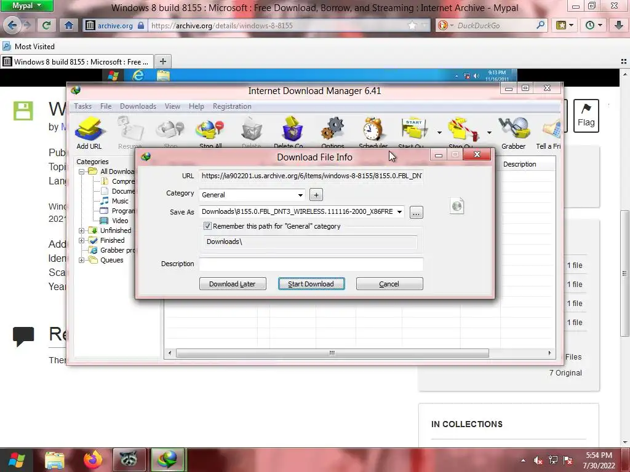Open the IDM View menu
Image resolution: width=630 pixels, height=472 pixels.
[x=172, y=106]
